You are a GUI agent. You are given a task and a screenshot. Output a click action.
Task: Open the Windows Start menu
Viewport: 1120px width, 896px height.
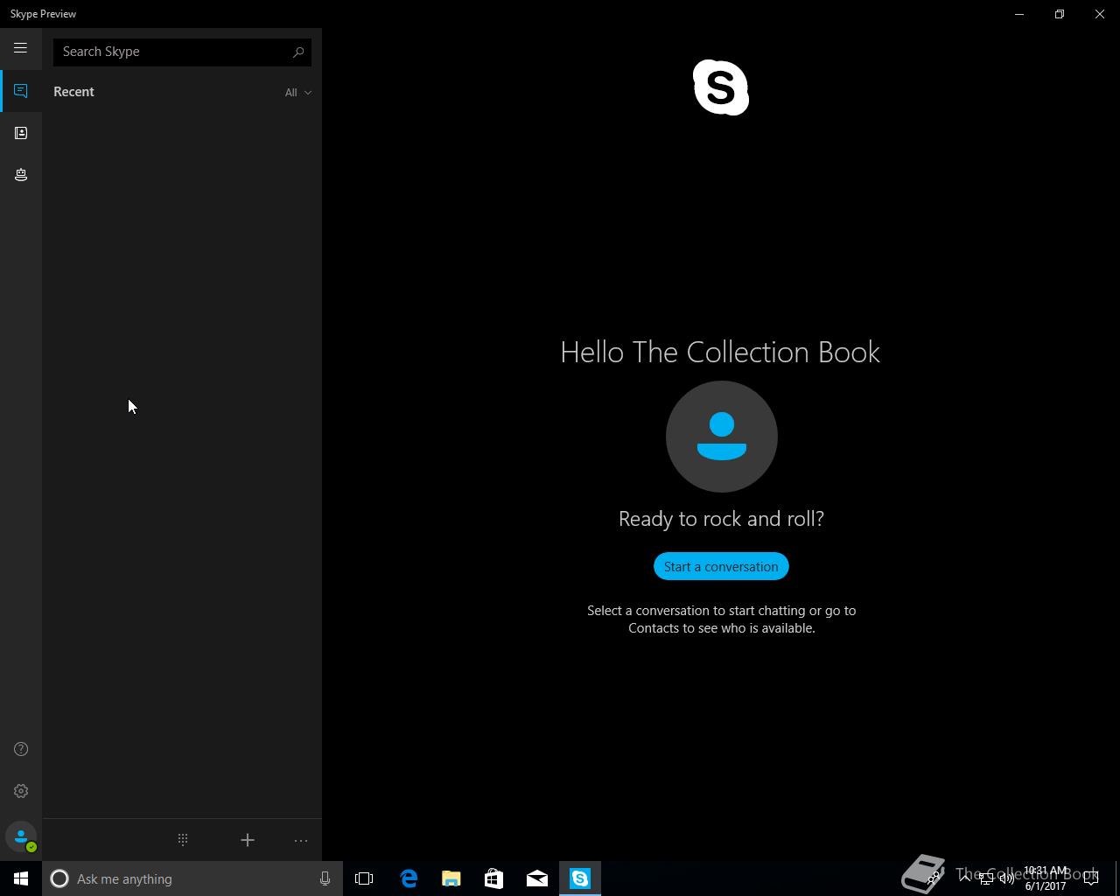21,878
